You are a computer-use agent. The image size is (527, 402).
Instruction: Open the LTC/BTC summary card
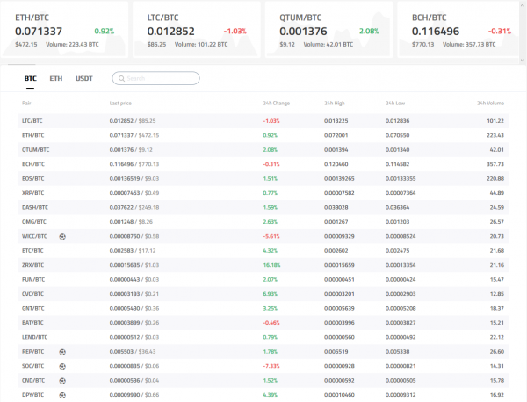(x=197, y=30)
